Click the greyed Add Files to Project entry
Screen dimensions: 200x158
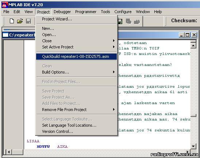click(76, 103)
